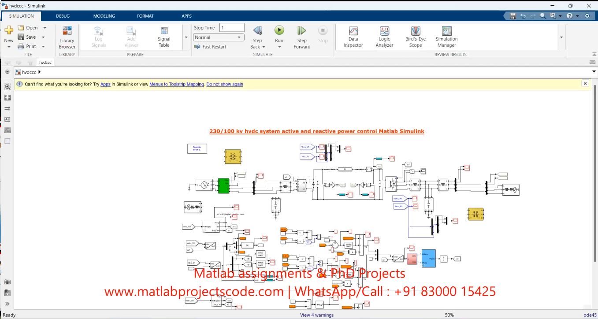Edit the Stop Time field
The image size is (598, 319).
point(231,28)
